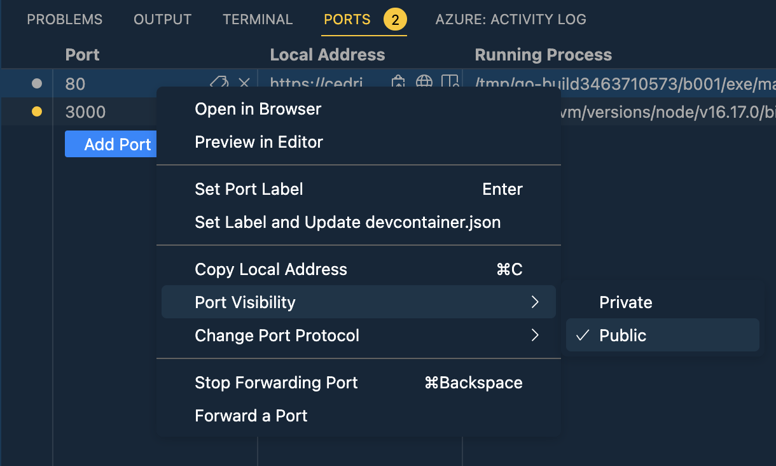776x466 pixels.
Task: Switch to the TERMINAL tab
Action: pos(258,19)
